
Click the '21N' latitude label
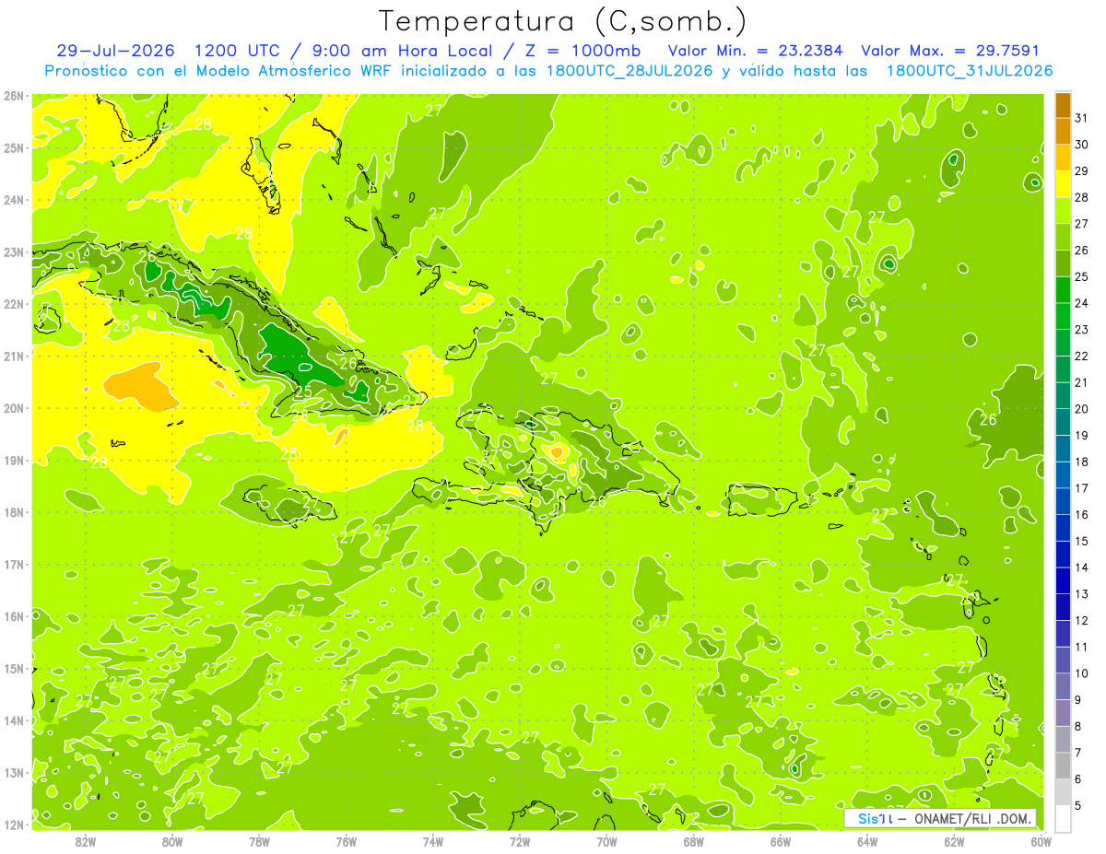pyautogui.click(x=14, y=356)
